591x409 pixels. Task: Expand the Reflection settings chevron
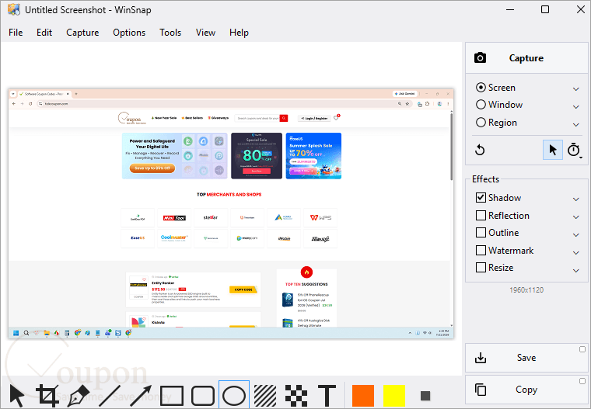(576, 217)
